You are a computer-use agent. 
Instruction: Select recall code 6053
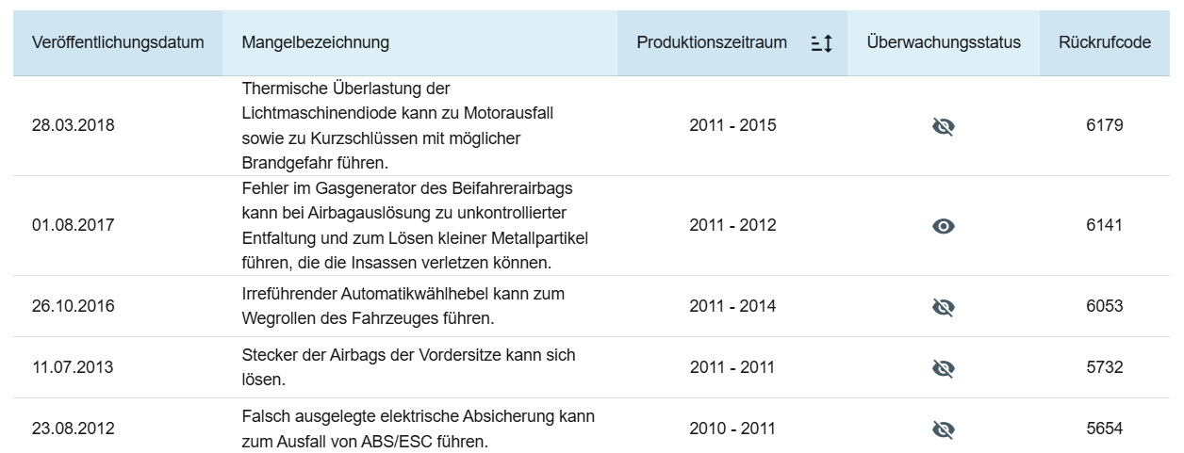coord(1104,306)
